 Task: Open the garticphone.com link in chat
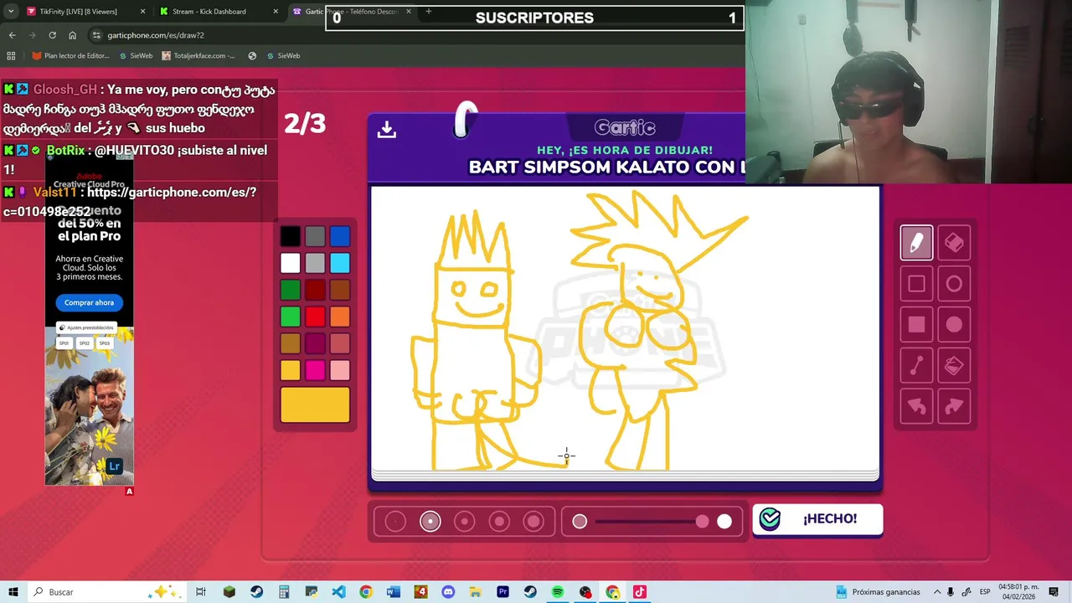[x=130, y=202]
